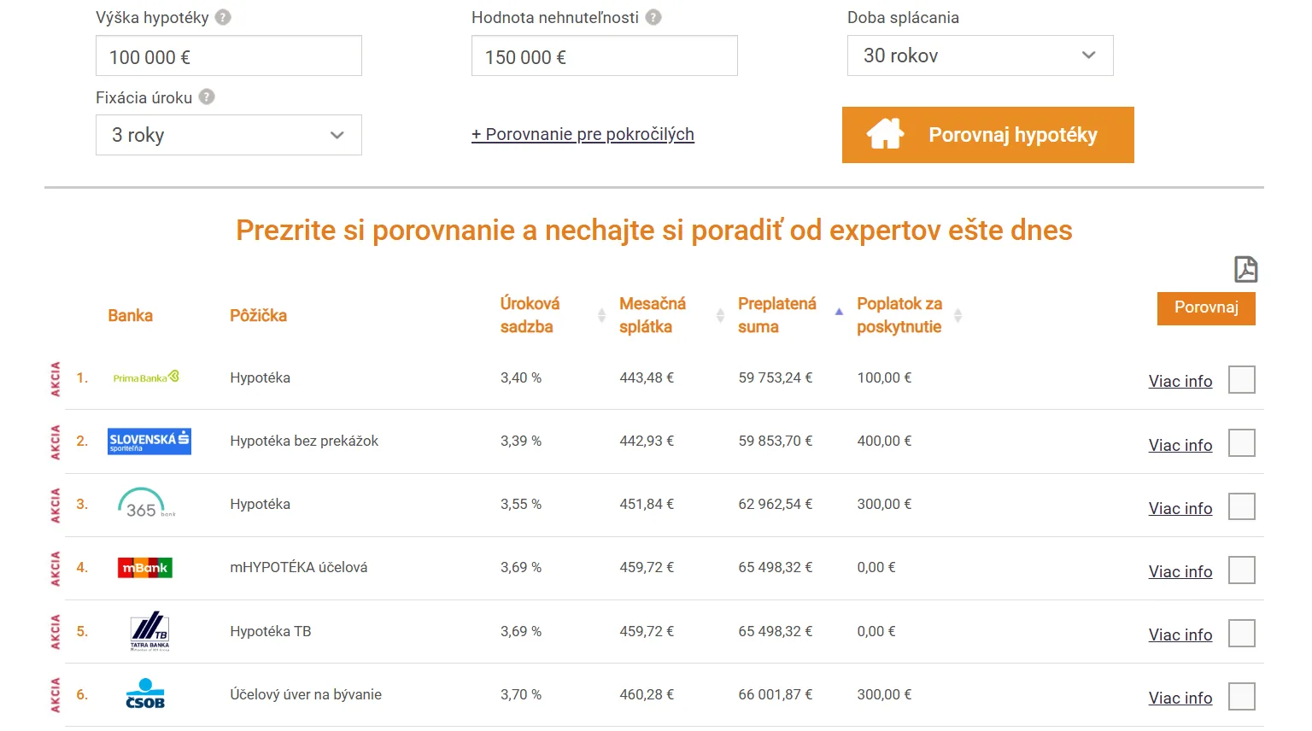Tick the compare checkbox for mHYPOTÉKA účelová
The height and width of the screenshot is (731, 1312).
point(1242,570)
